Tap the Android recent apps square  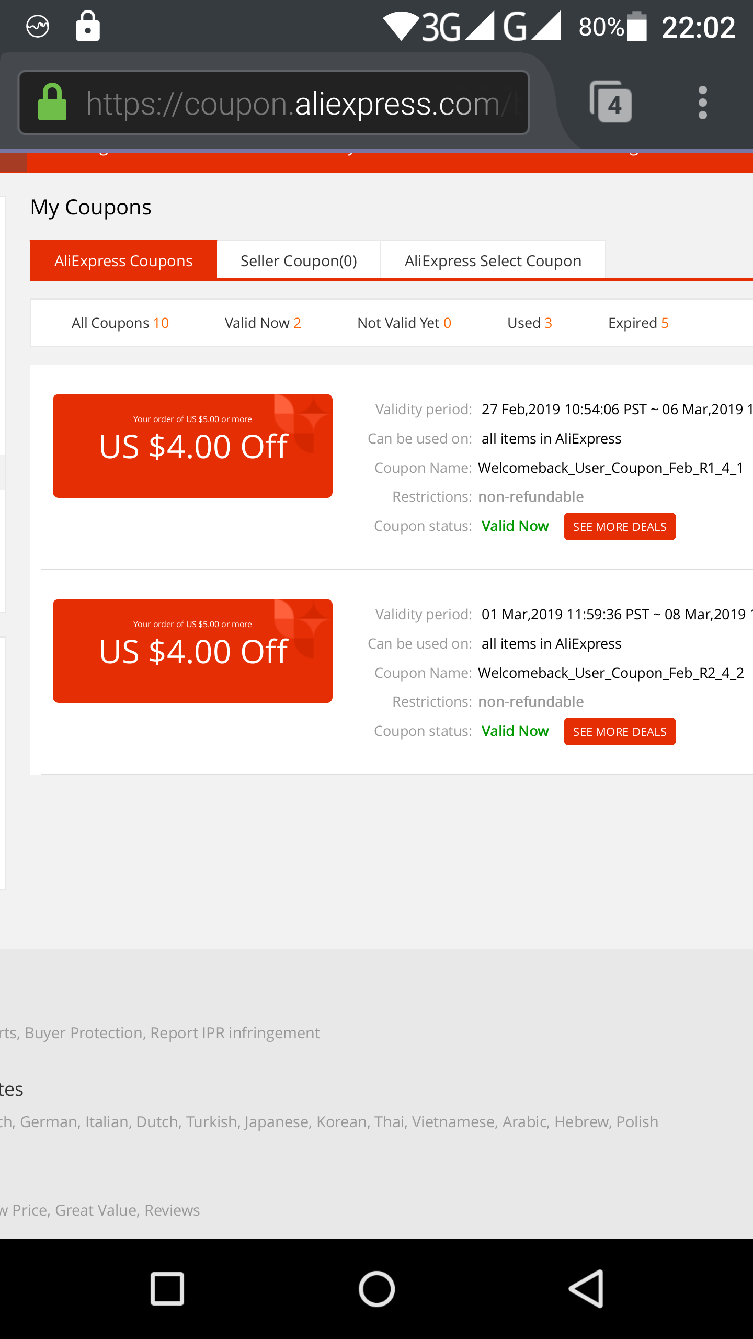167,1289
